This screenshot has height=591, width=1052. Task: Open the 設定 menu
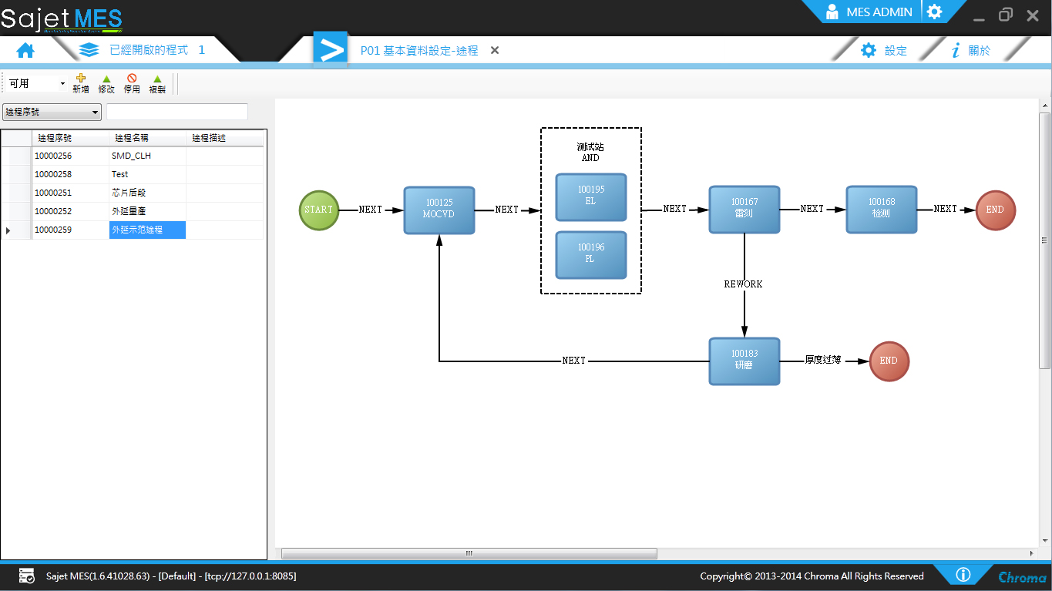pyautogui.click(x=896, y=51)
